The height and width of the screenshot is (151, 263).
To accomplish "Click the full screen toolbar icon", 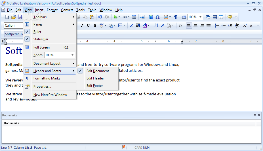I will tap(184, 17).
